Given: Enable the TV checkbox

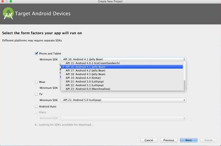Looking at the screenshot, I should click(36, 94).
